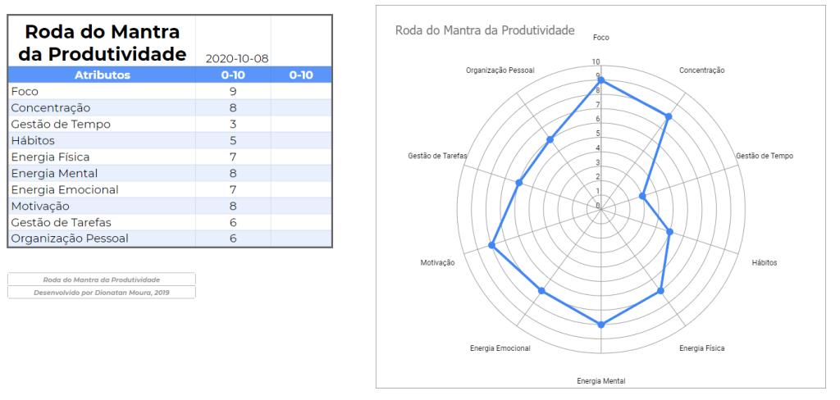Select the Concentração data point on the chart

point(669,116)
